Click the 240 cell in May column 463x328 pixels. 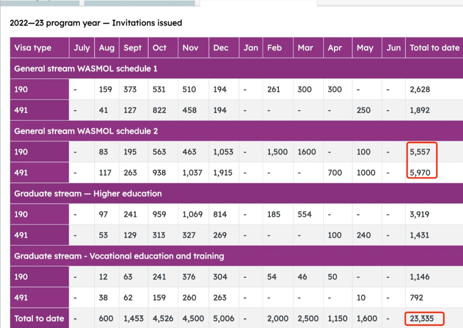367,235
